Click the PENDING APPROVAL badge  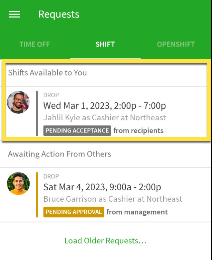click(74, 212)
